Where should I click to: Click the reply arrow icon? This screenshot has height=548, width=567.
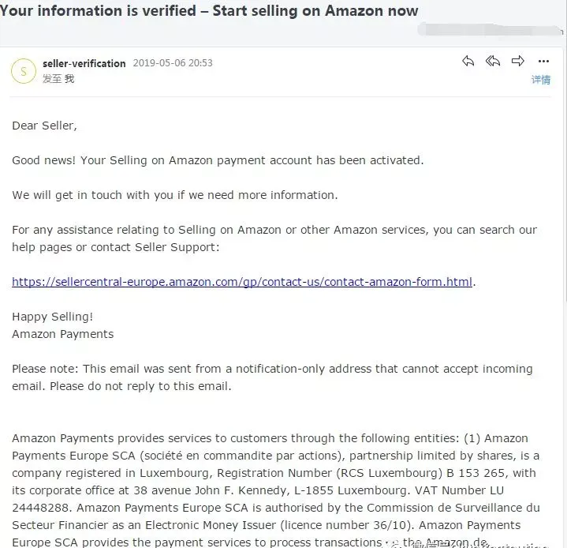468,61
